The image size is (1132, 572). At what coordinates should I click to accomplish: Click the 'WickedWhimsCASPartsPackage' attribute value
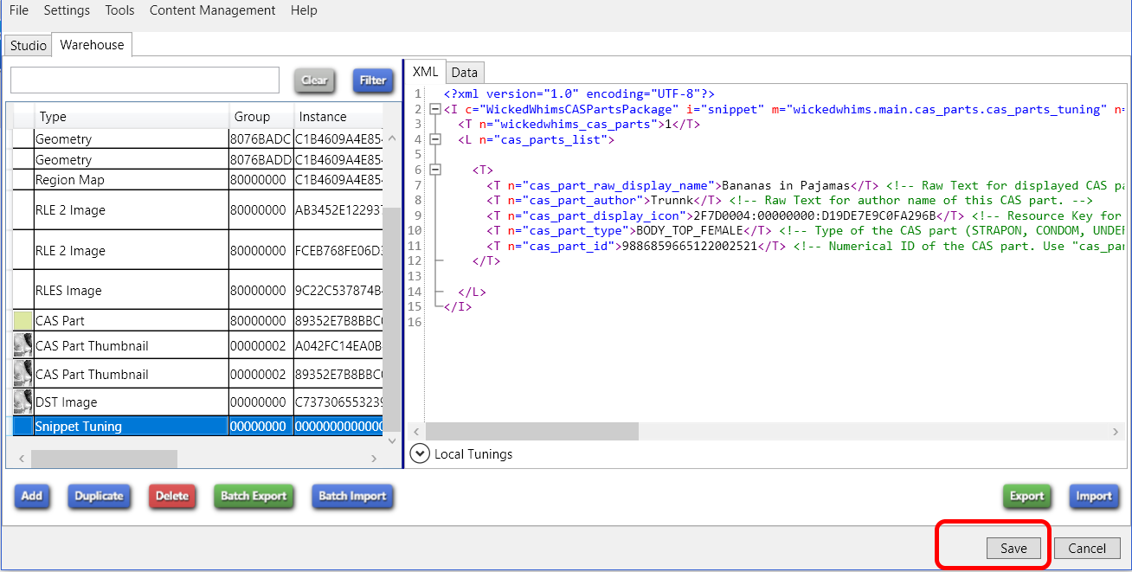(x=579, y=109)
